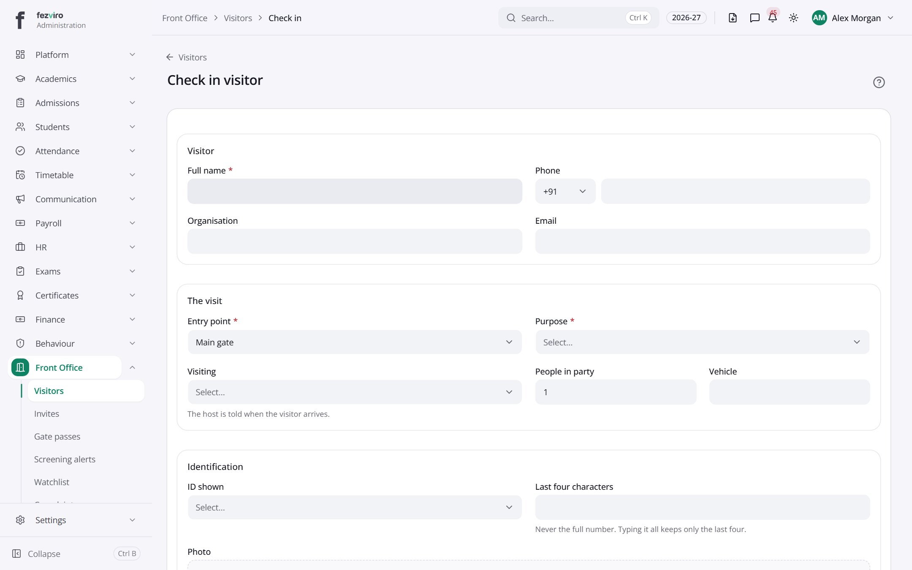Click the Full name input field

(355, 191)
